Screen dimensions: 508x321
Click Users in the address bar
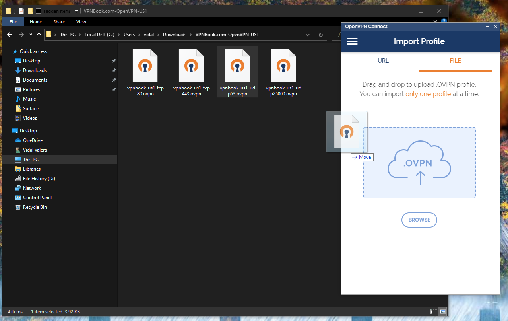tap(129, 35)
